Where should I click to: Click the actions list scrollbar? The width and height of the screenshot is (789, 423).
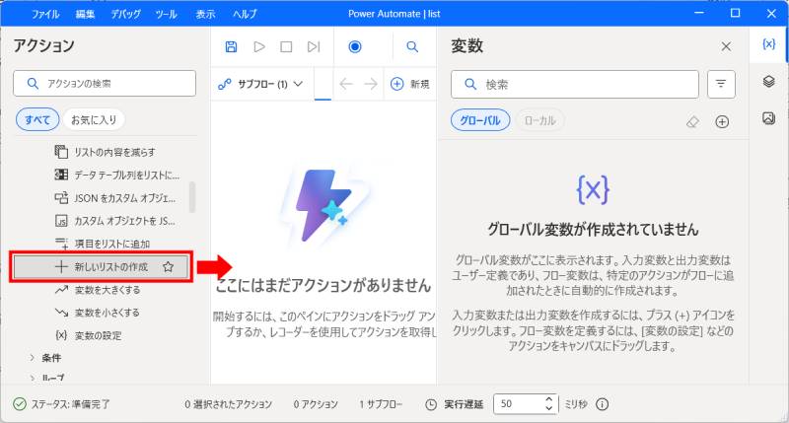point(191,197)
